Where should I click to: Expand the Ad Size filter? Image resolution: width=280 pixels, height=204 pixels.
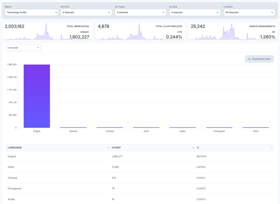[x=195, y=13]
